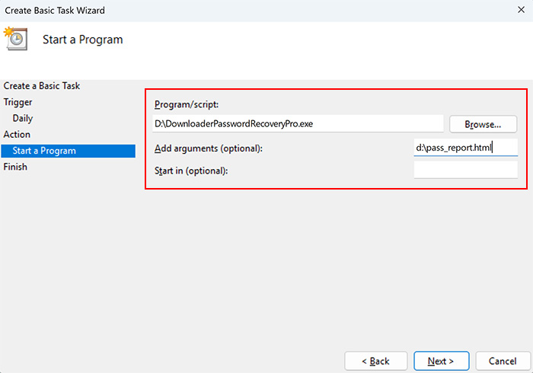Jump to the Finish step
The height and width of the screenshot is (373, 533).
tap(15, 167)
